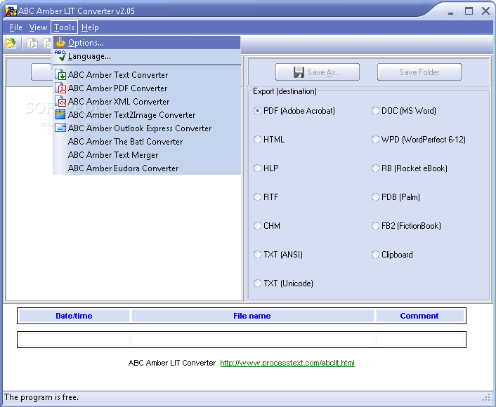The image size is (496, 407).
Task: Launch ABC Amber Text Converter entry
Action: pos(147,75)
